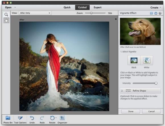The width and height of the screenshot is (165, 126).
Task: Click the Redo icon
Action: pos(42,118)
